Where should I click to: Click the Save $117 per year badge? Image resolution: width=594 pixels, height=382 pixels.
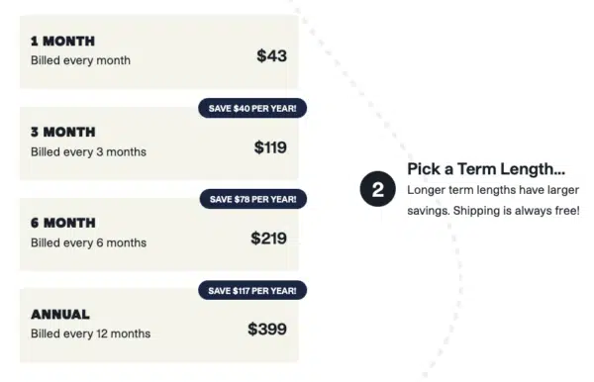[252, 290]
